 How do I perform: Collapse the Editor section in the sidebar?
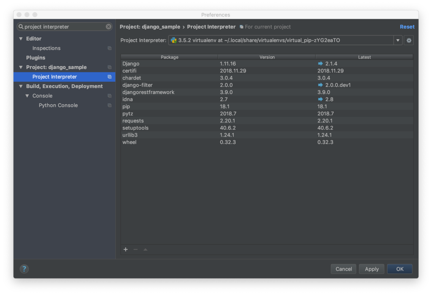point(20,38)
